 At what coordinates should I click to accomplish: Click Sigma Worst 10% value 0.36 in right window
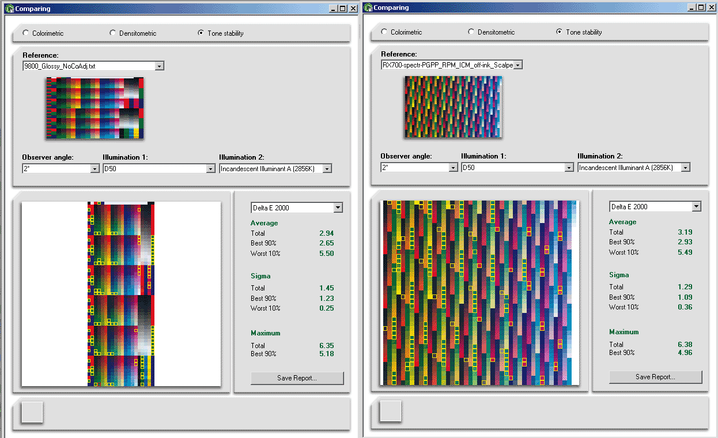tap(685, 307)
